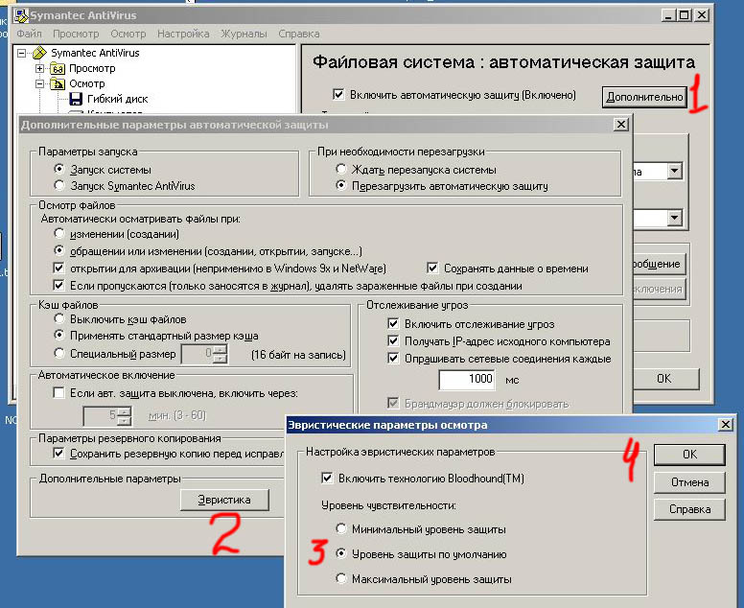
Task: Click the Эвристика button
Action: pos(224,500)
